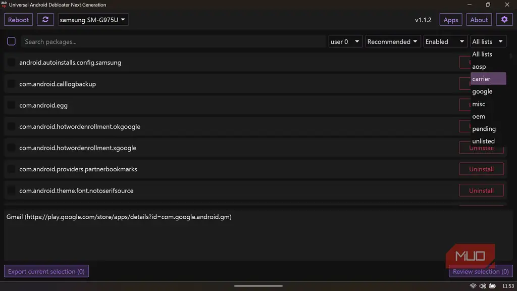Image resolution: width=517 pixels, height=291 pixels.
Task: Pick oem in the list dropdown
Action: point(488,117)
